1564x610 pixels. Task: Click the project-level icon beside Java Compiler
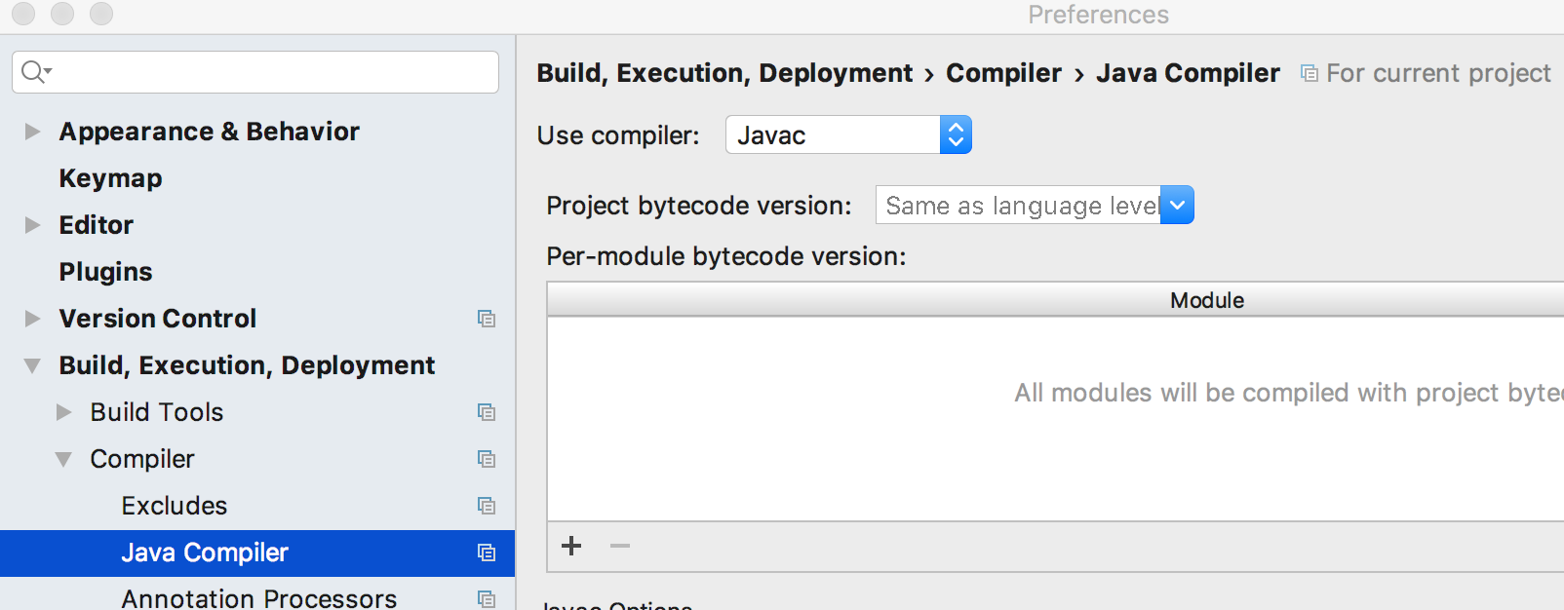pos(487,553)
